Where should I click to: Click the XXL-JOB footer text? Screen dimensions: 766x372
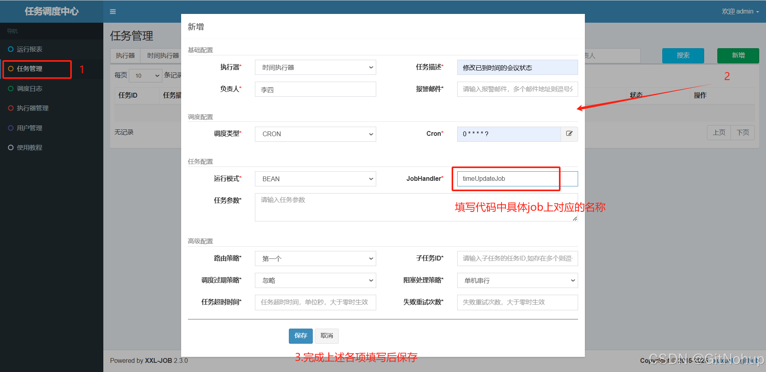tap(158, 360)
